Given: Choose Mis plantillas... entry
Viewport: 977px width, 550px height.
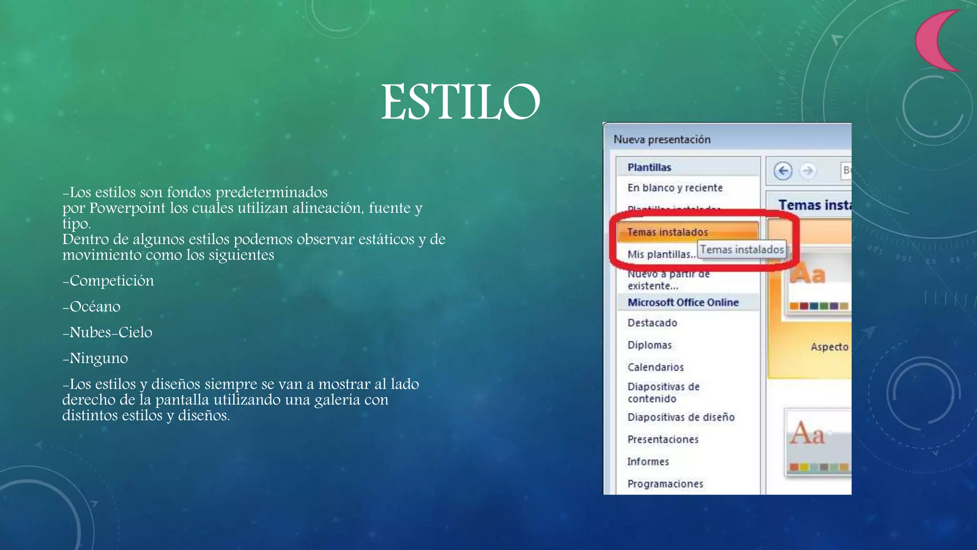Looking at the screenshot, I should click(661, 254).
